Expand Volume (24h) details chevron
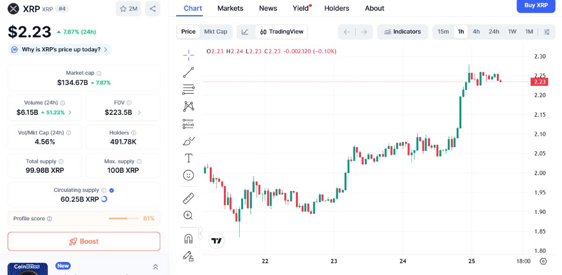This screenshot has width=562, height=275. click(70, 113)
